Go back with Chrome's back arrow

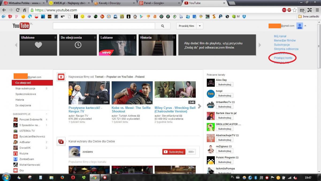pos(4,10)
